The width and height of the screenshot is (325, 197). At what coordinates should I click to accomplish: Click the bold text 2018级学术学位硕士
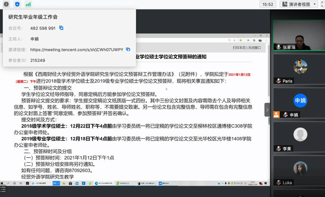point(43,126)
